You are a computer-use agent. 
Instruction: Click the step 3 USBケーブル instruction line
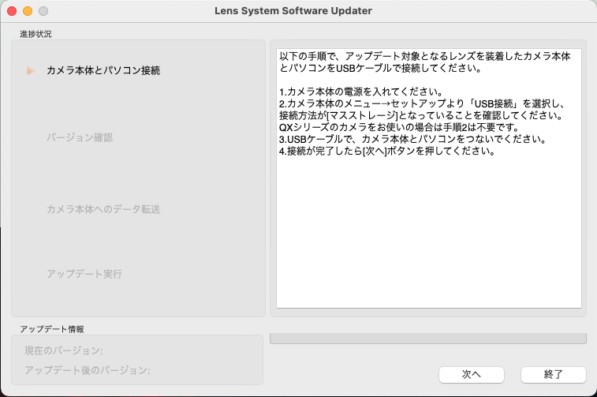[412, 139]
